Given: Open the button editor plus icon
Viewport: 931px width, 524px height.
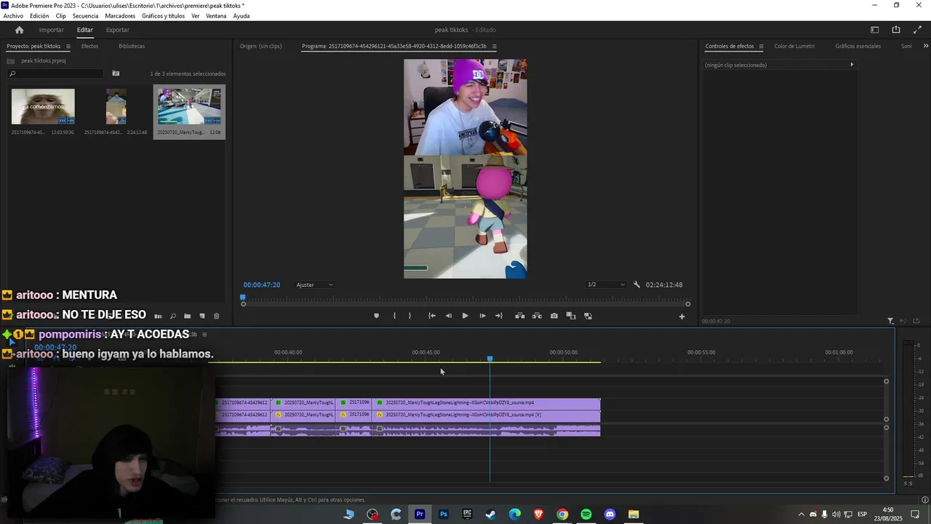Looking at the screenshot, I should [682, 316].
